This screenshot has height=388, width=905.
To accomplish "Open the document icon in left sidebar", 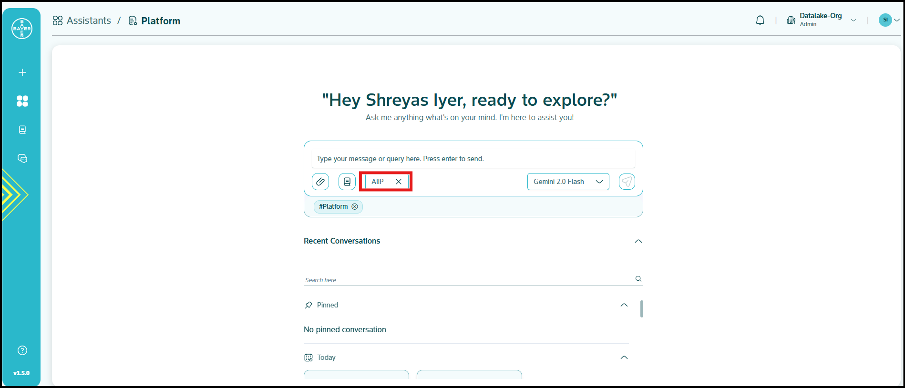I will pyautogui.click(x=22, y=130).
